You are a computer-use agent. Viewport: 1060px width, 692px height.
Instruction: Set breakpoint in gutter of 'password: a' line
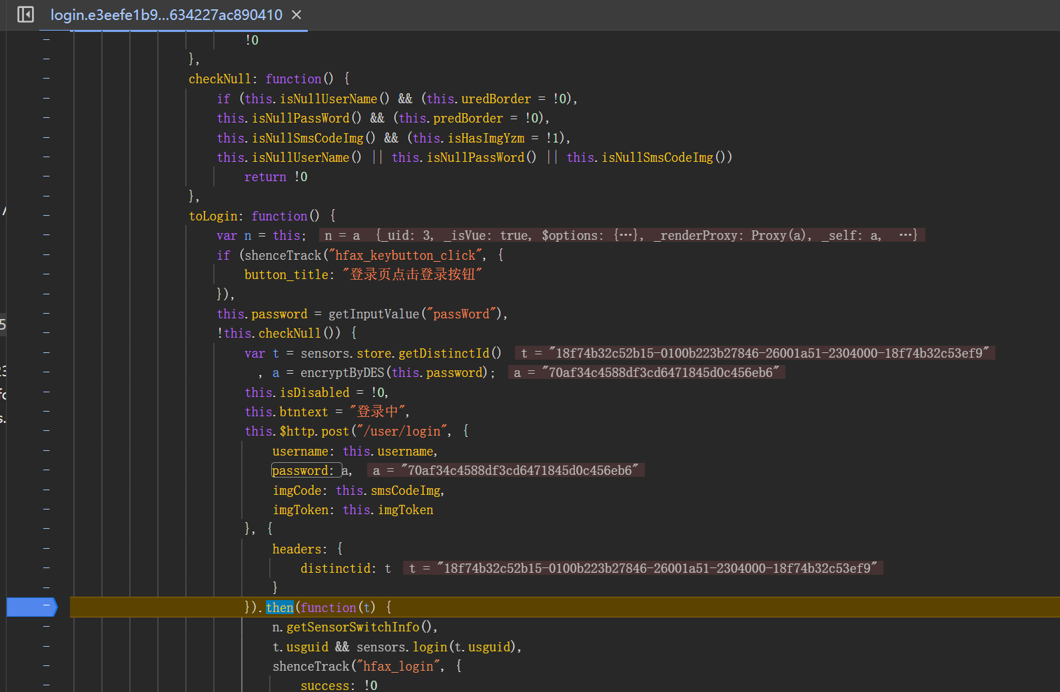point(47,470)
